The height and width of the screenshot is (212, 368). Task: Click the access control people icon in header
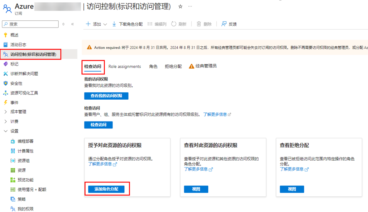click(x=7, y=8)
